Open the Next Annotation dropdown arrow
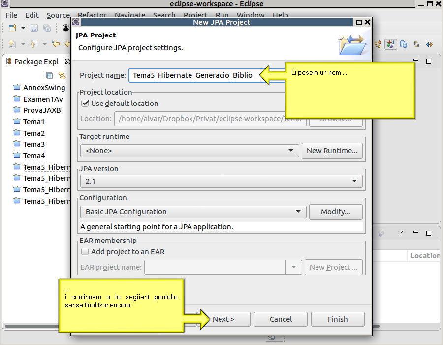 click(x=23, y=44)
